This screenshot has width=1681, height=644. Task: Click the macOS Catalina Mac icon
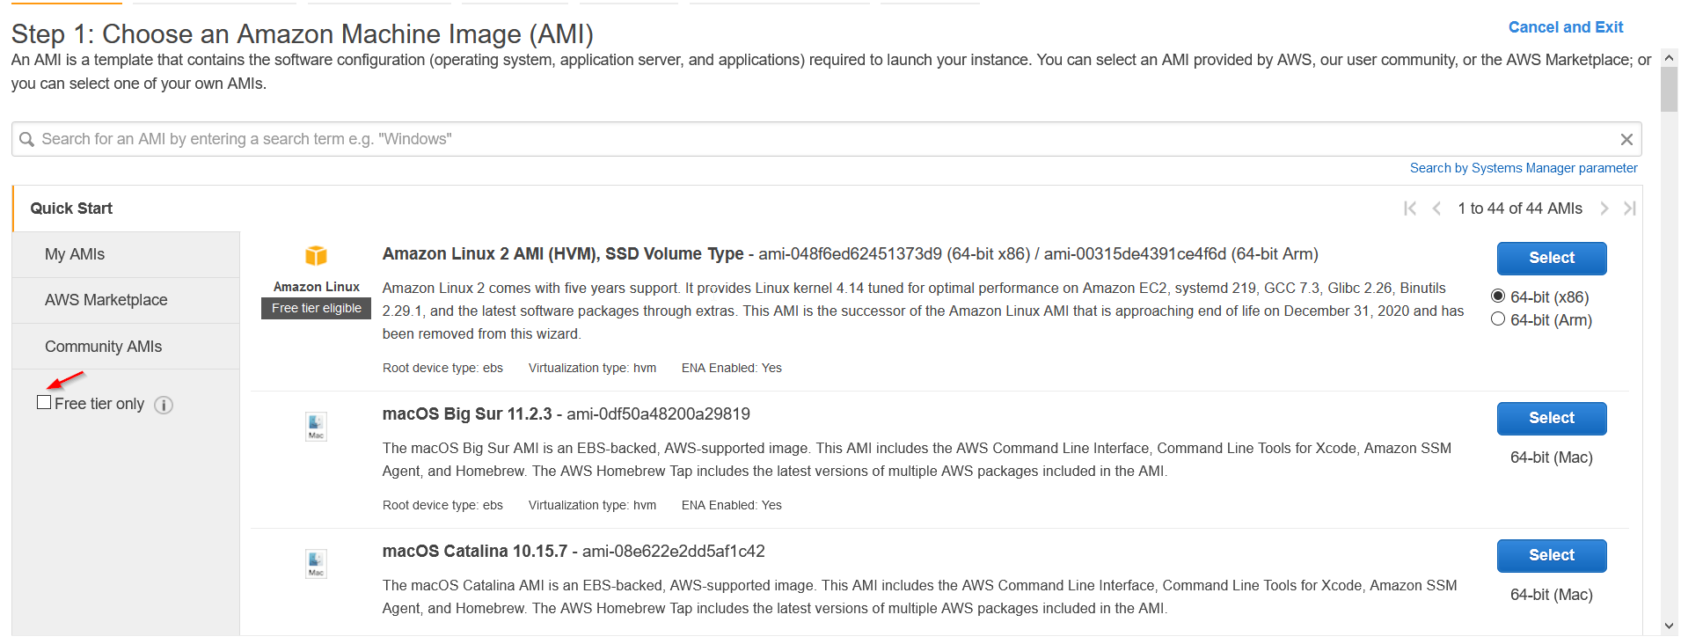(316, 564)
